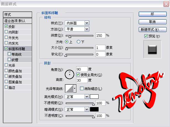Select 样式 header in list
Screen dimensions: 170x127
(17, 14)
